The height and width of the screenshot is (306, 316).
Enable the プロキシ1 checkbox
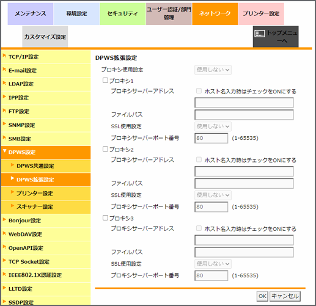click(105, 81)
